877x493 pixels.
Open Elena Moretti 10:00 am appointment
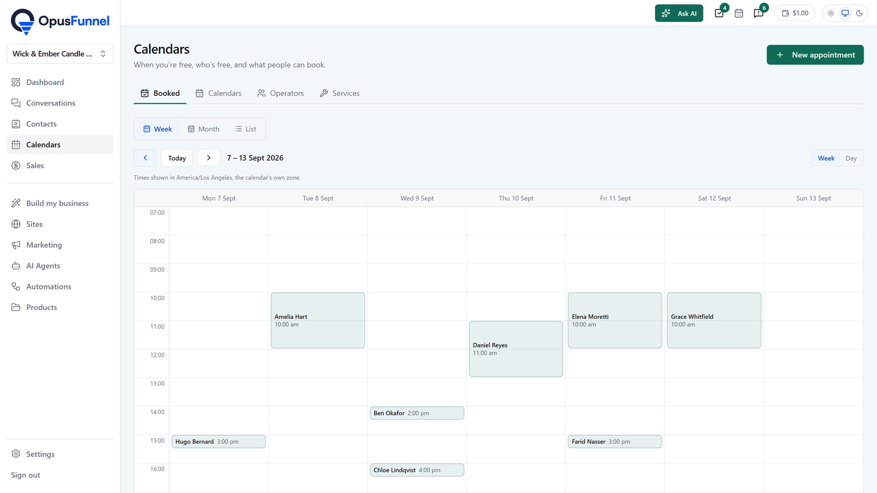point(615,320)
